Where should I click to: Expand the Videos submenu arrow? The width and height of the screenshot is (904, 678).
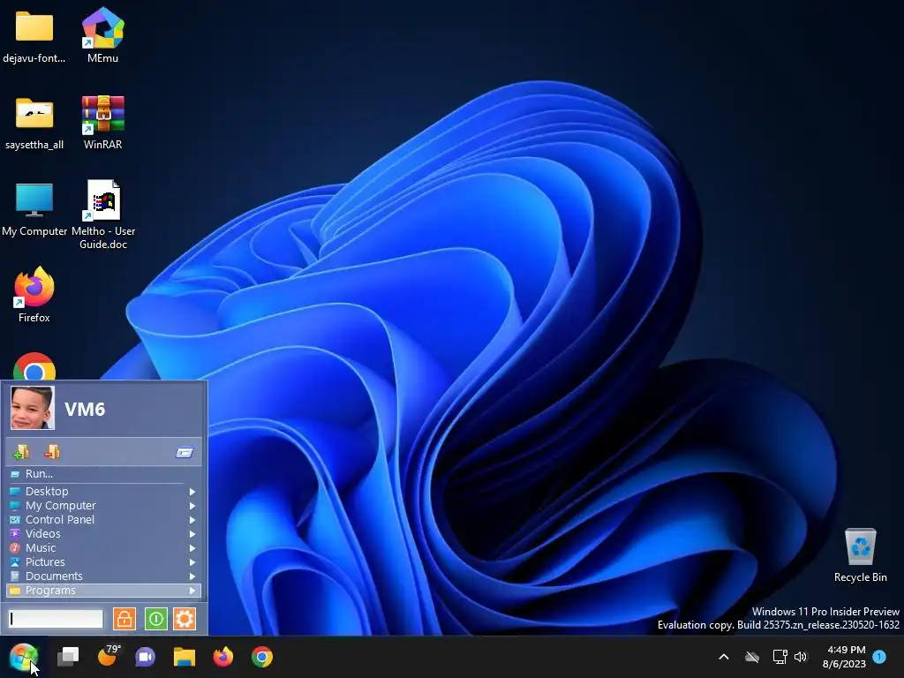click(192, 534)
